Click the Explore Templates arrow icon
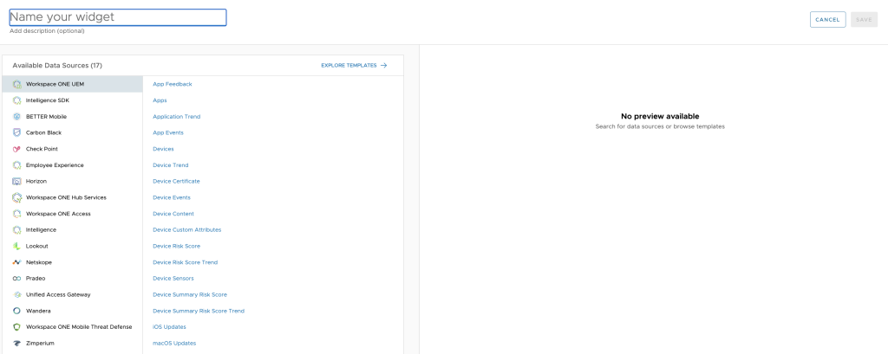 [384, 66]
